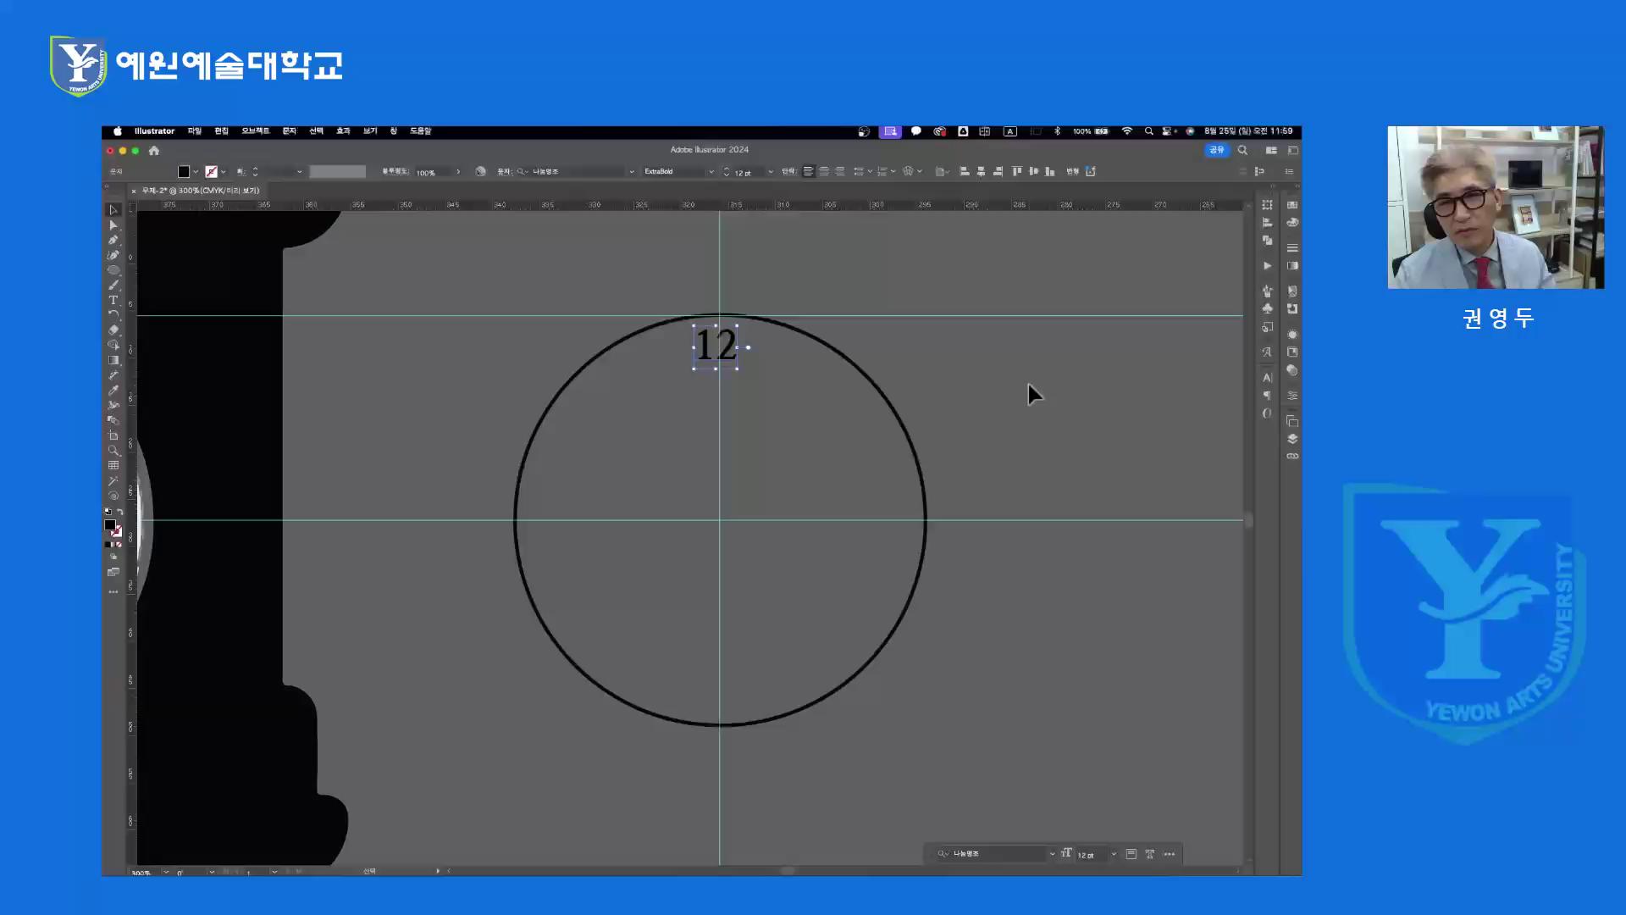Click the 변형 transform link
The height and width of the screenshot is (915, 1626).
1072,172
